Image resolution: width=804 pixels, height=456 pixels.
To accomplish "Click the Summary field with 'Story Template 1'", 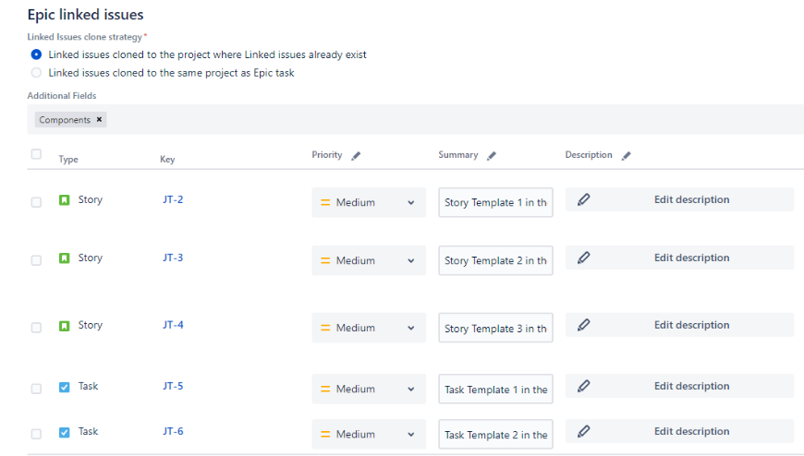I will click(x=495, y=203).
